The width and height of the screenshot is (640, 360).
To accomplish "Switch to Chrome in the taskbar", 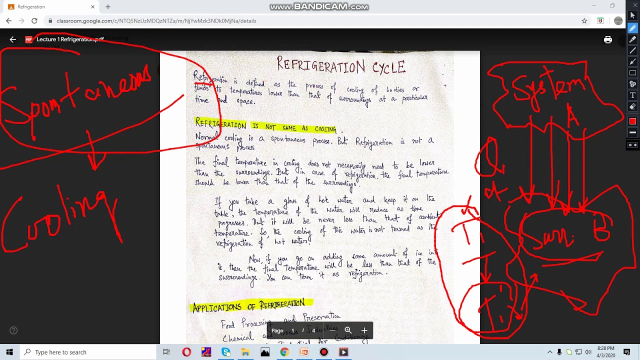I will point(284,352).
